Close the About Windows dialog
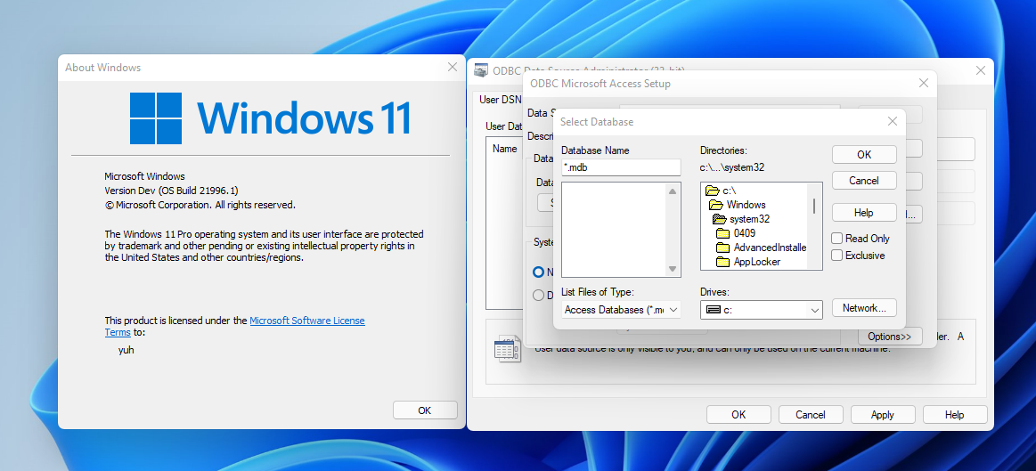Screen dimensions: 1036x471 (453, 67)
